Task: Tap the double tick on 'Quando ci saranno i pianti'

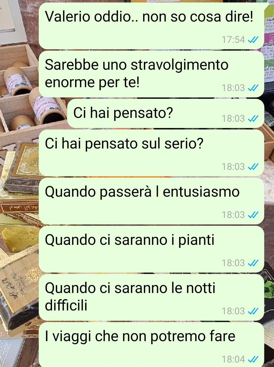Action: pos(253,263)
